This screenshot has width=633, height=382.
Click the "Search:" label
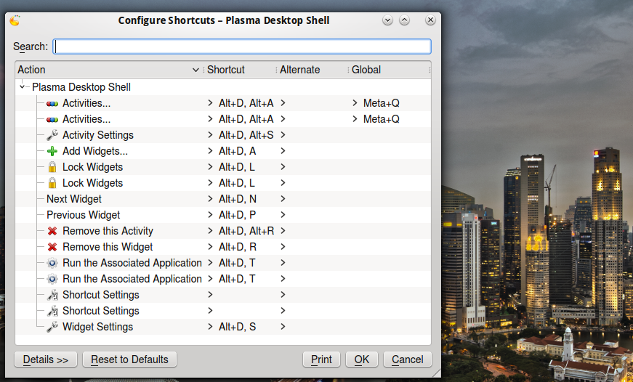(31, 46)
